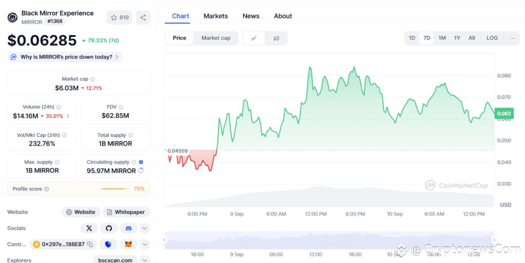
Task: Switch to candlestick chart icon
Action: coord(276,38)
